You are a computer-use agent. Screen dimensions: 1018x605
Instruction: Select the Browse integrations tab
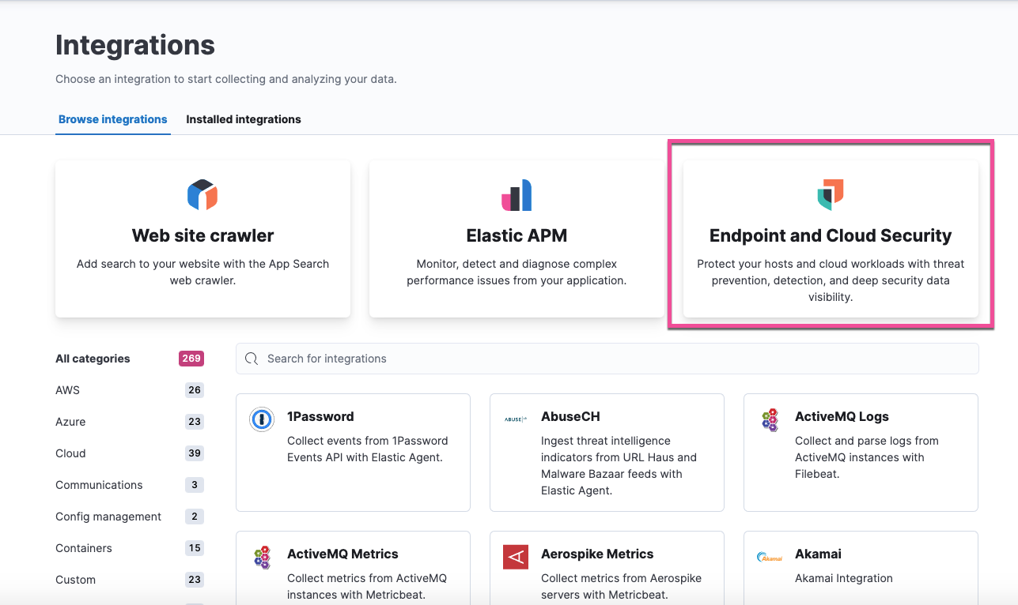coord(112,119)
